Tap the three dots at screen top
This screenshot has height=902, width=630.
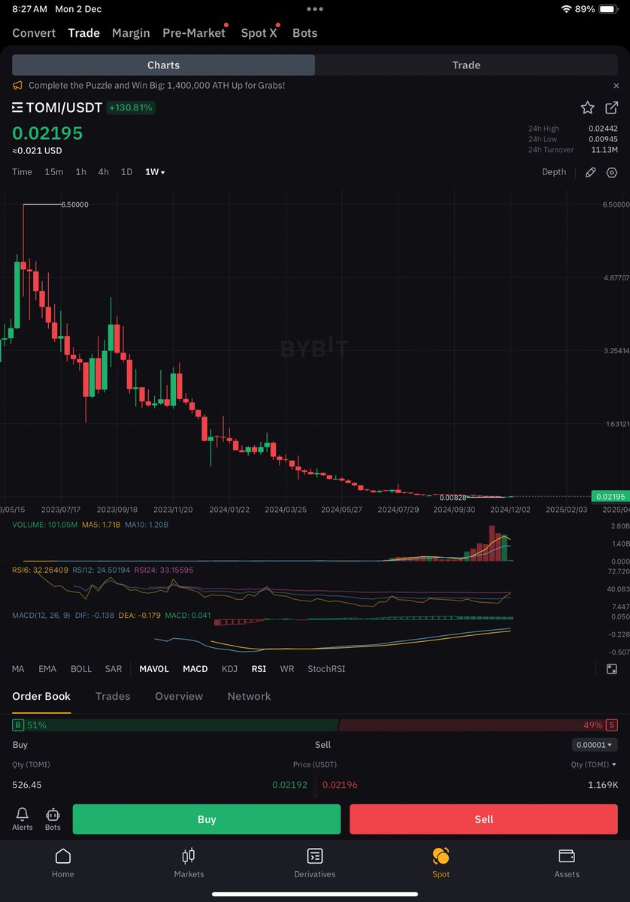point(315,9)
